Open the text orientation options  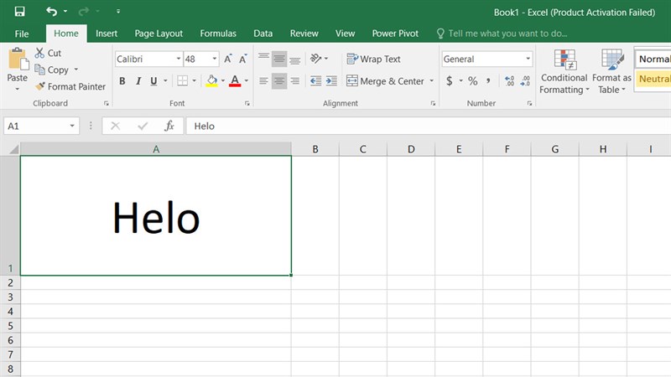click(x=319, y=59)
